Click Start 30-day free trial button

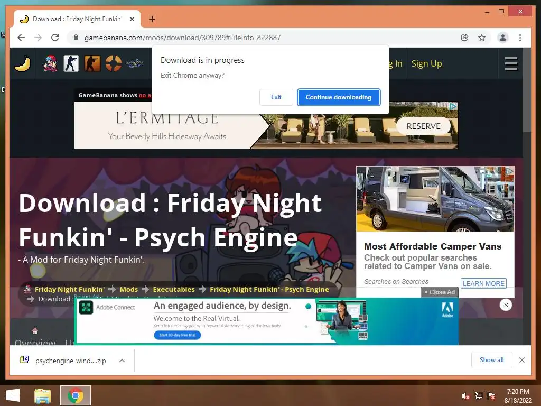point(178,335)
